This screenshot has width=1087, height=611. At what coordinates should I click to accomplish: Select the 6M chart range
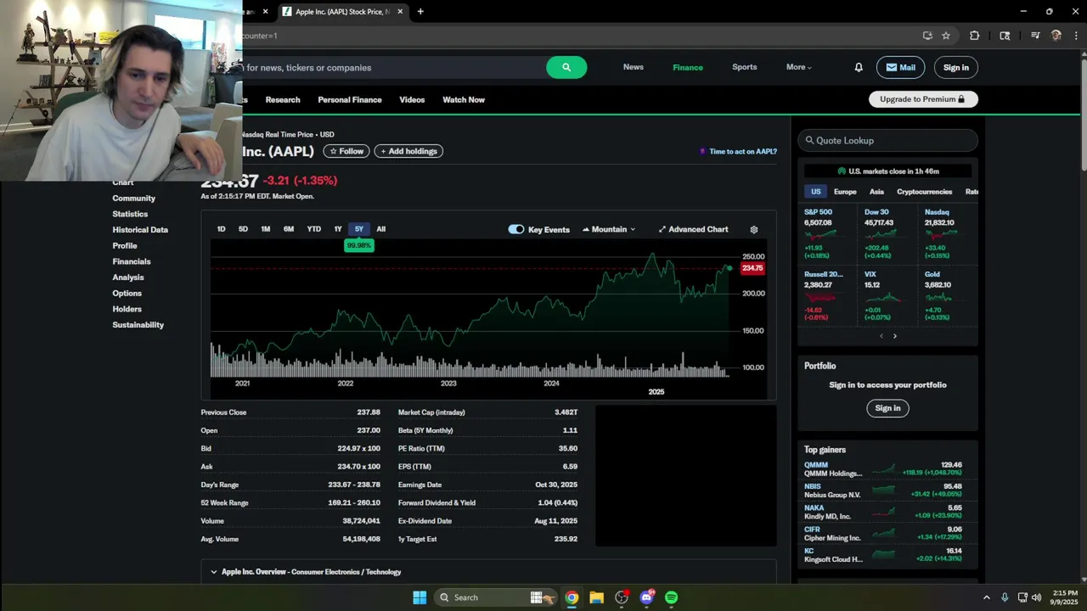pos(289,229)
